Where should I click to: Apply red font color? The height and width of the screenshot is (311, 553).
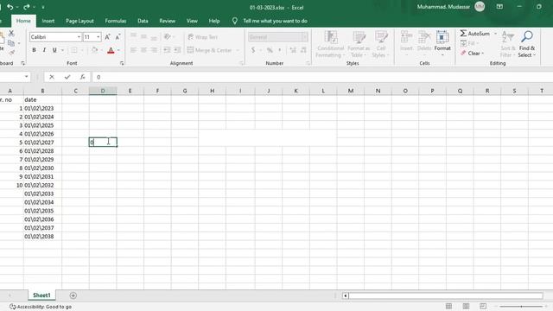point(111,50)
